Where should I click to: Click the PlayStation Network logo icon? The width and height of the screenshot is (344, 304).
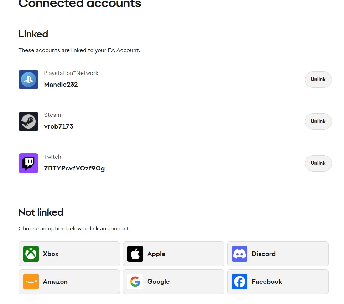tap(28, 80)
